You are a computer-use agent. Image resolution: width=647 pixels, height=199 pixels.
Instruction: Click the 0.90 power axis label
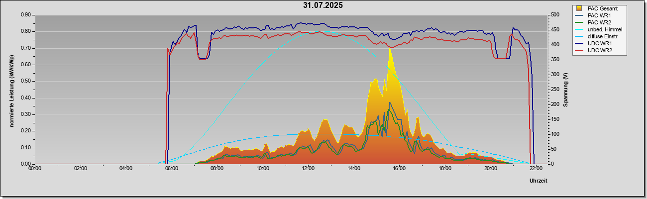(26, 15)
